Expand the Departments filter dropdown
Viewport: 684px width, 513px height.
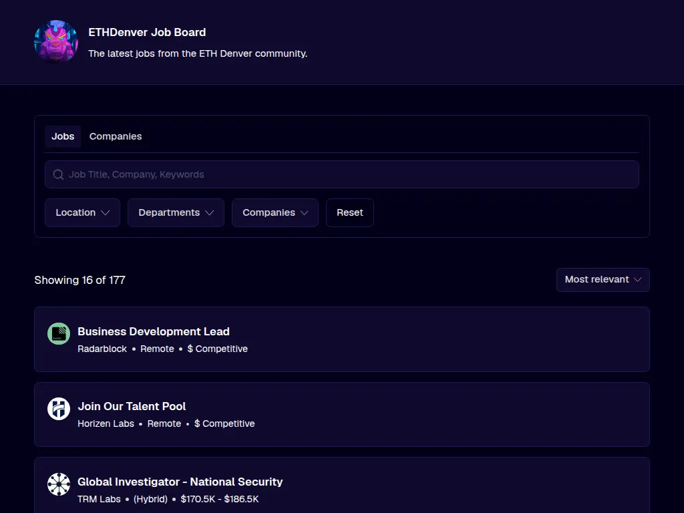pos(176,213)
